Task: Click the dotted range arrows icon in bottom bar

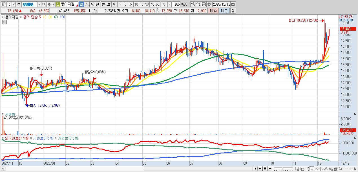Action: (307, 169)
